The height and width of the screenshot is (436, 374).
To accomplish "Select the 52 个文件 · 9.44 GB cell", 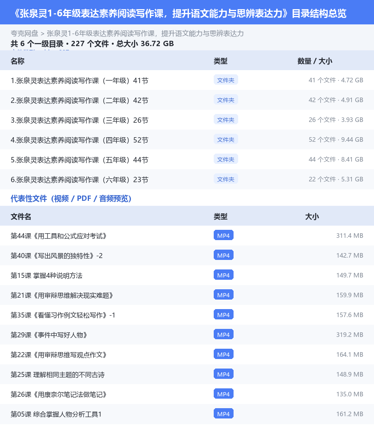I will [x=336, y=139].
